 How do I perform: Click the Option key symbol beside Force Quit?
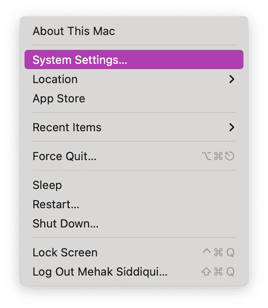point(207,156)
